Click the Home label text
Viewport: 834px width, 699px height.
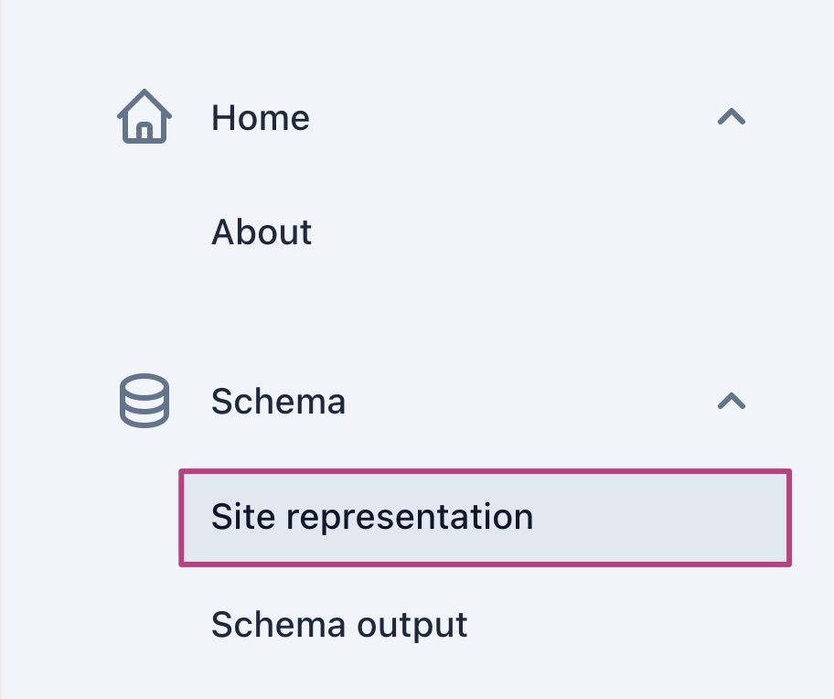261,117
